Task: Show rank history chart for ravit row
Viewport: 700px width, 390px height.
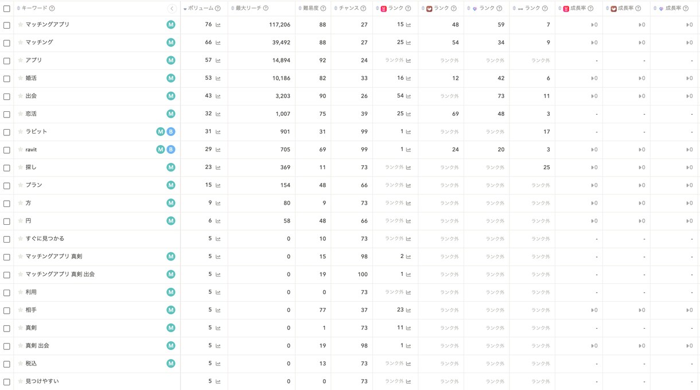Action: [x=409, y=150]
